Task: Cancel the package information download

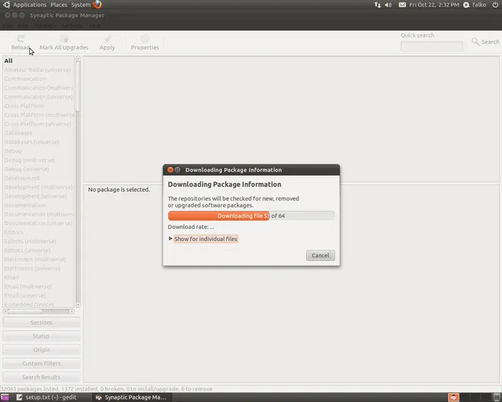Action: [320, 256]
